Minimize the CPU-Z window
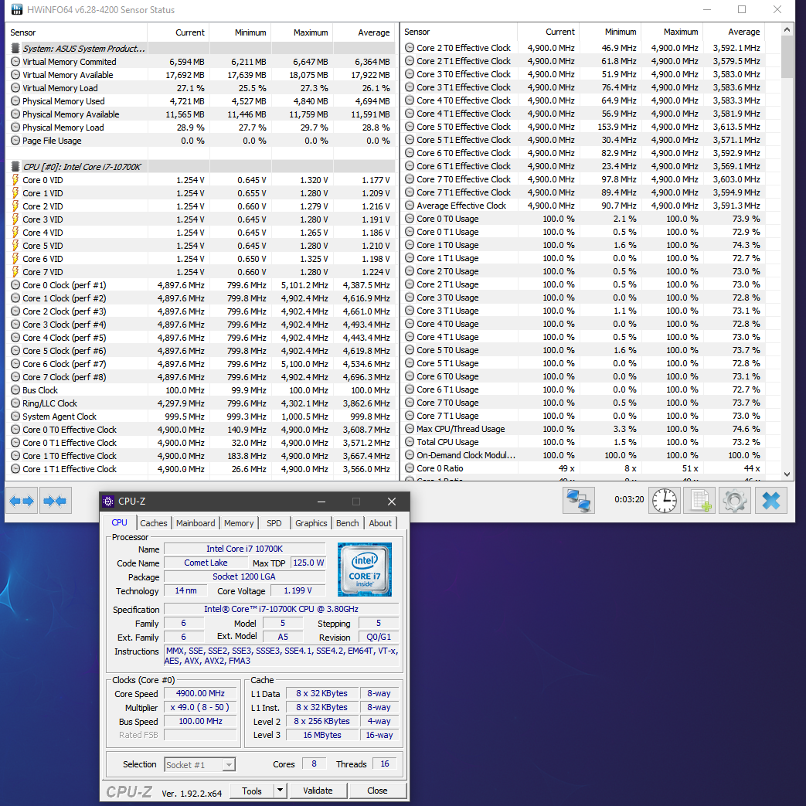This screenshot has height=806, width=806. 321,502
